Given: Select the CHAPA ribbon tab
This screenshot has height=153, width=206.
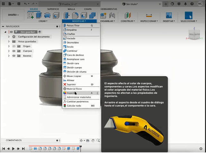Looking at the screenshot, I should click(88, 9).
